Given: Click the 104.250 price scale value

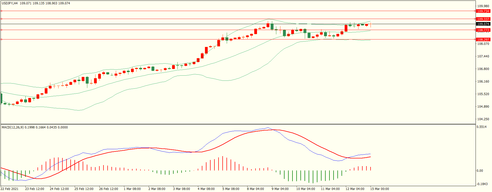Looking at the screenshot, I should click(483, 119).
